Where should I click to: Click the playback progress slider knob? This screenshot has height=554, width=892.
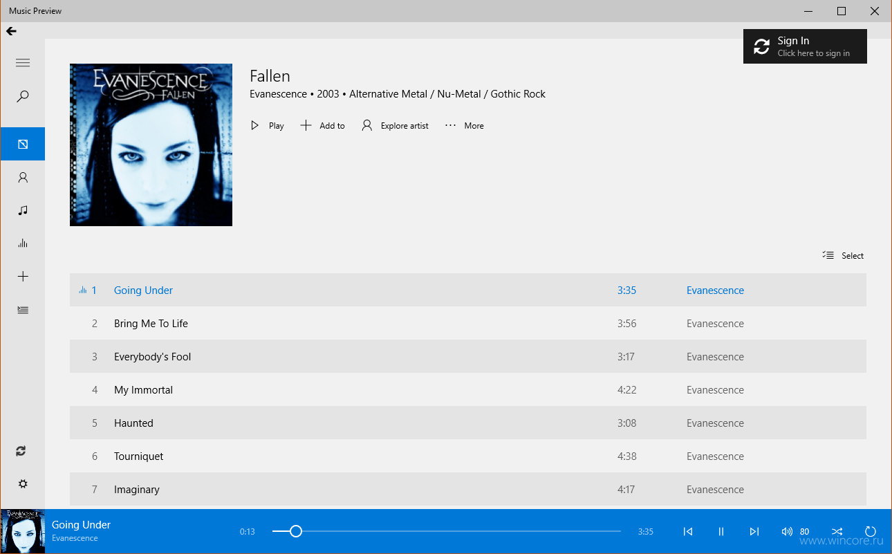click(x=296, y=531)
